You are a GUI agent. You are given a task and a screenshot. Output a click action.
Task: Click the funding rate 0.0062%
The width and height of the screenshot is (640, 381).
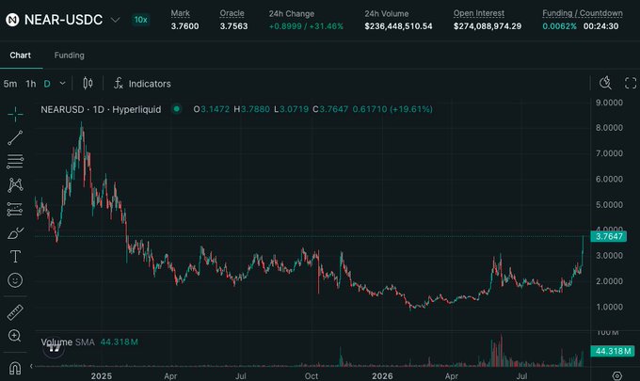(x=559, y=26)
